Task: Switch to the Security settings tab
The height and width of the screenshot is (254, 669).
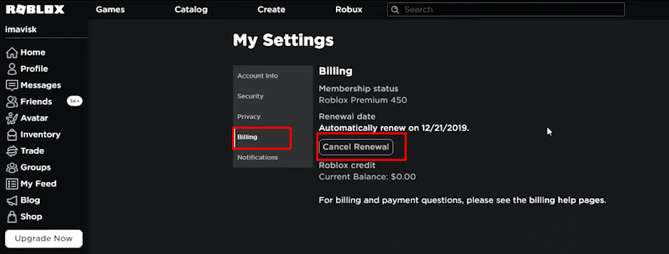Action: pos(273,96)
